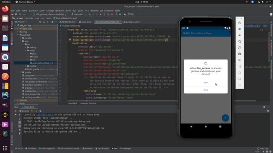Click emulator rotate right button

coord(240,48)
